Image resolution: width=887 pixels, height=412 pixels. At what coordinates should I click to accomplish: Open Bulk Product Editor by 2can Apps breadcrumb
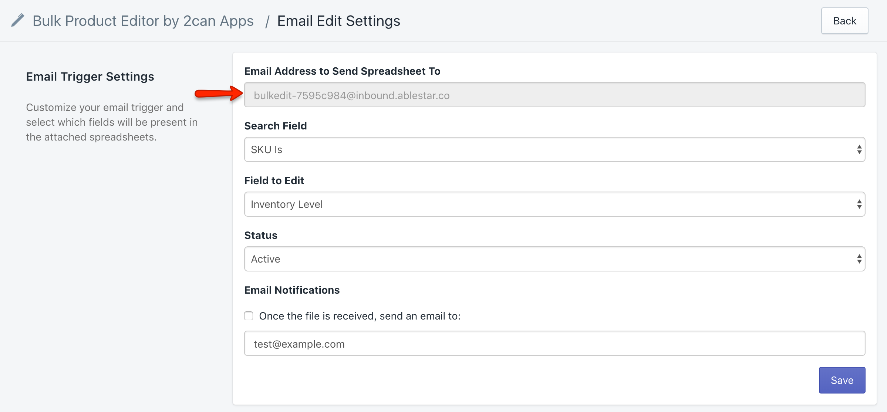tap(143, 21)
